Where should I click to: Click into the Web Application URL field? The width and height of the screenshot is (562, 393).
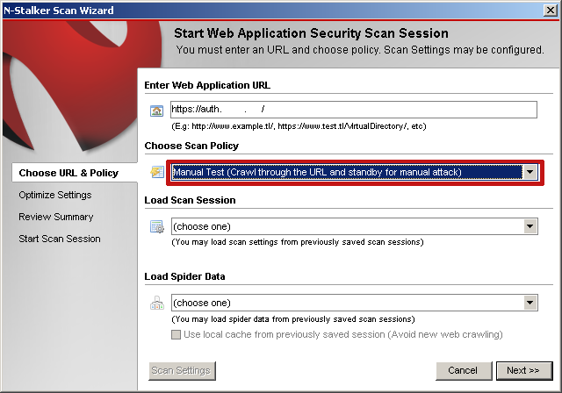354,110
